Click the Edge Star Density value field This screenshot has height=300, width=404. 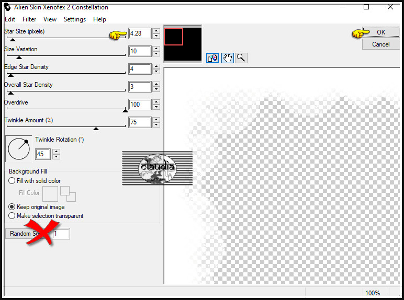140,69
